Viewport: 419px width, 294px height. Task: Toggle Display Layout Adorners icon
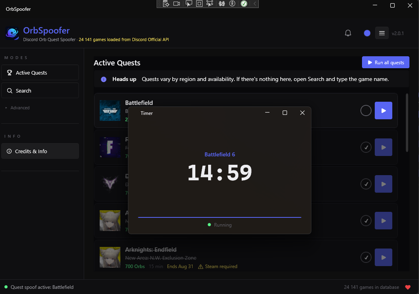[199, 4]
